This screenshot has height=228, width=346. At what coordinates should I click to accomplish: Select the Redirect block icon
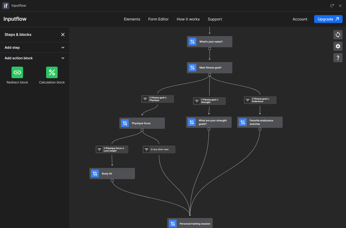point(17,73)
